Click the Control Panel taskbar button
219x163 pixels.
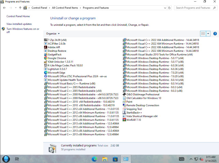click(x=126, y=159)
